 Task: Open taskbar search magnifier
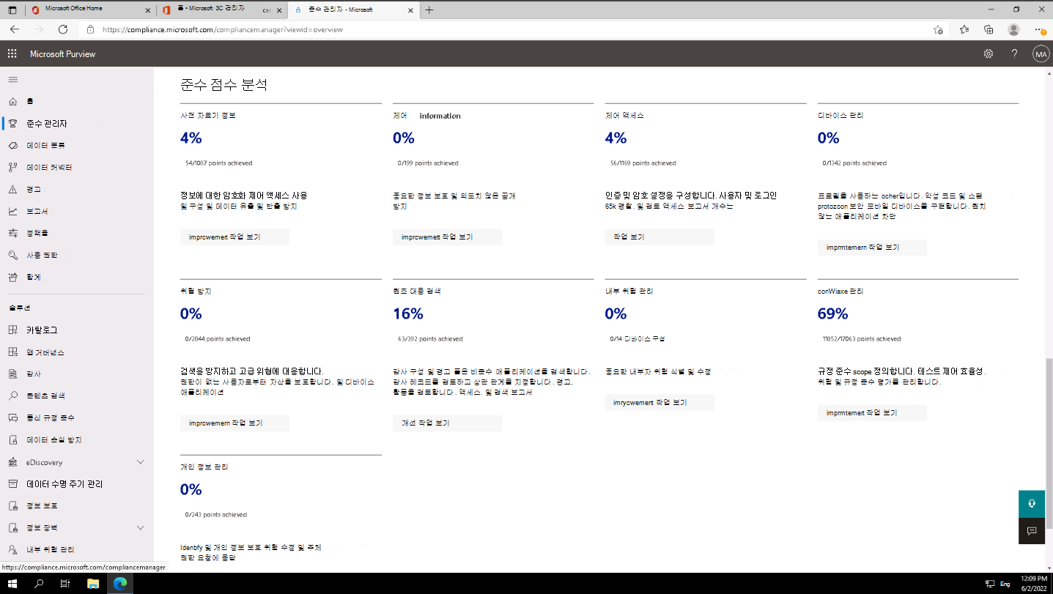(40, 584)
